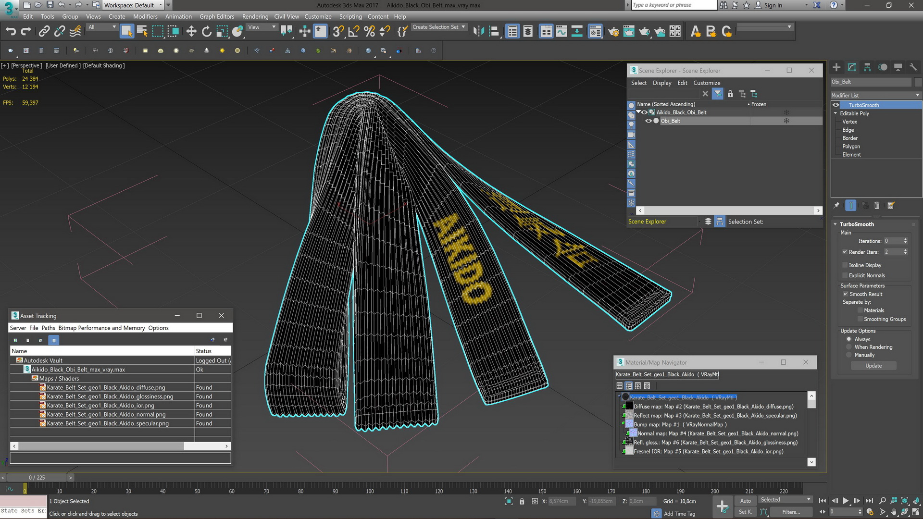The width and height of the screenshot is (923, 519).
Task: Toggle the Angle Snap icon
Action: (354, 32)
